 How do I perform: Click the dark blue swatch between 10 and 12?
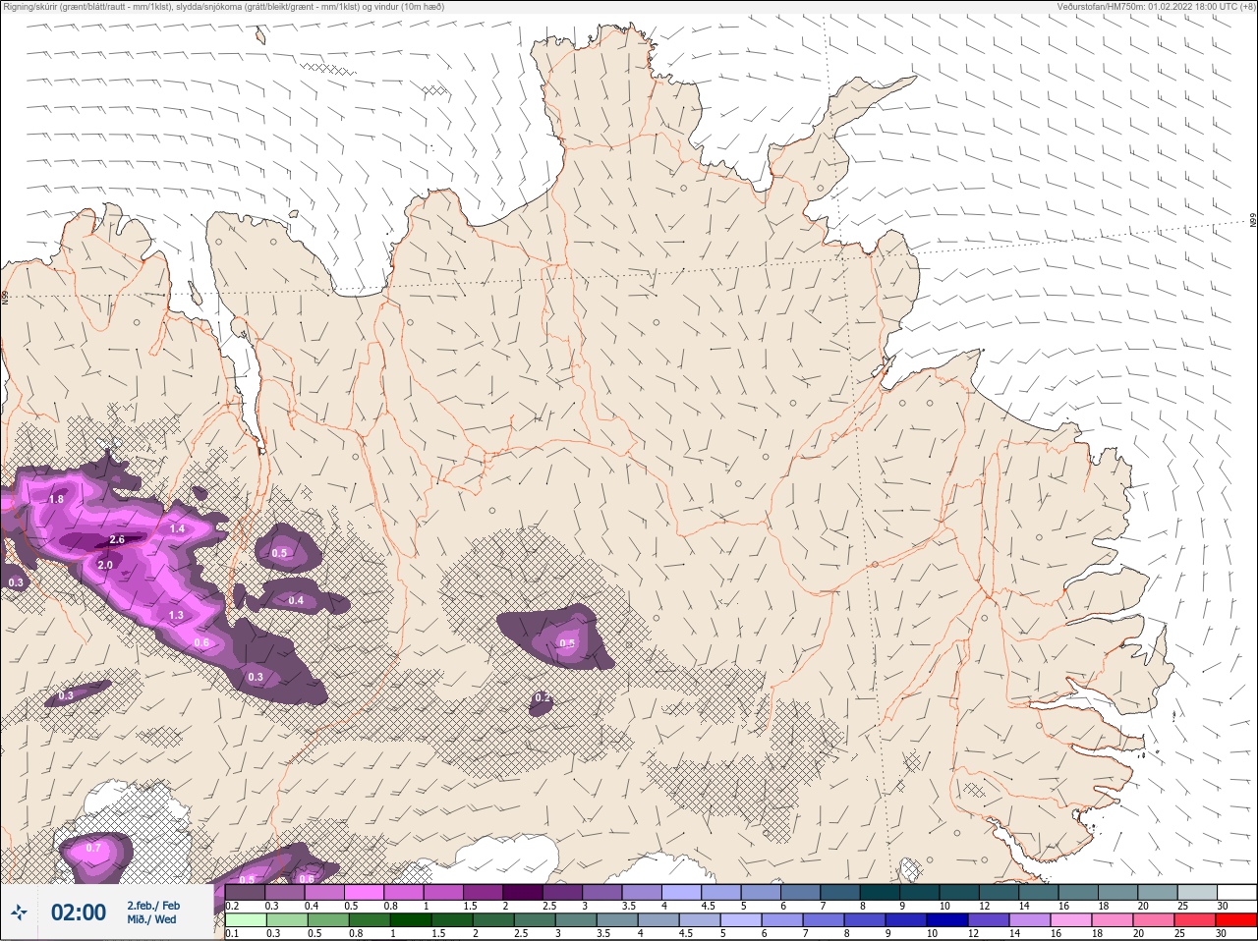coord(948,920)
